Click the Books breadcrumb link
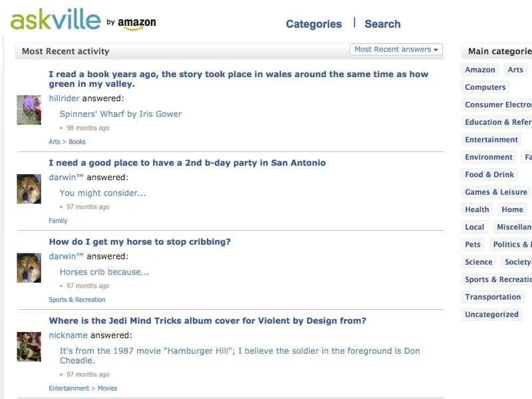The image size is (532, 399). click(x=77, y=142)
